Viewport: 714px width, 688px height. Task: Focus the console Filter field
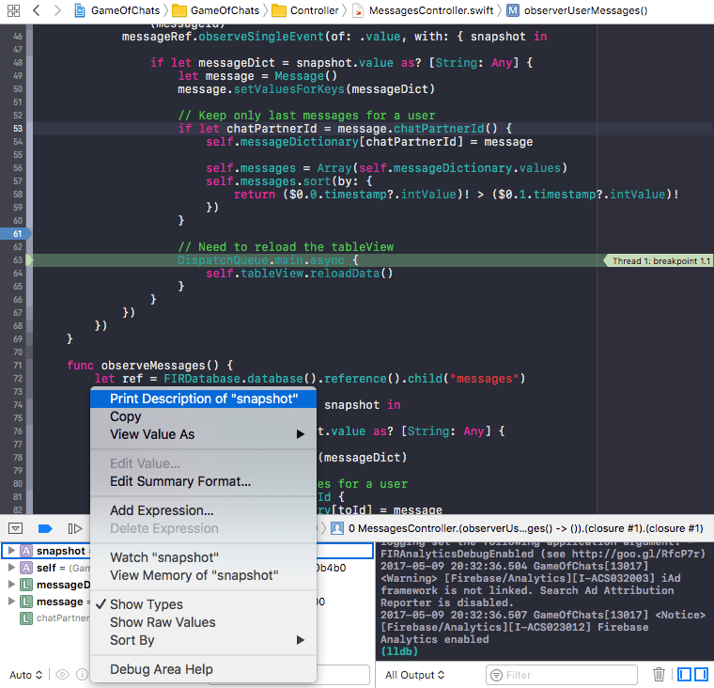pyautogui.click(x=562, y=675)
